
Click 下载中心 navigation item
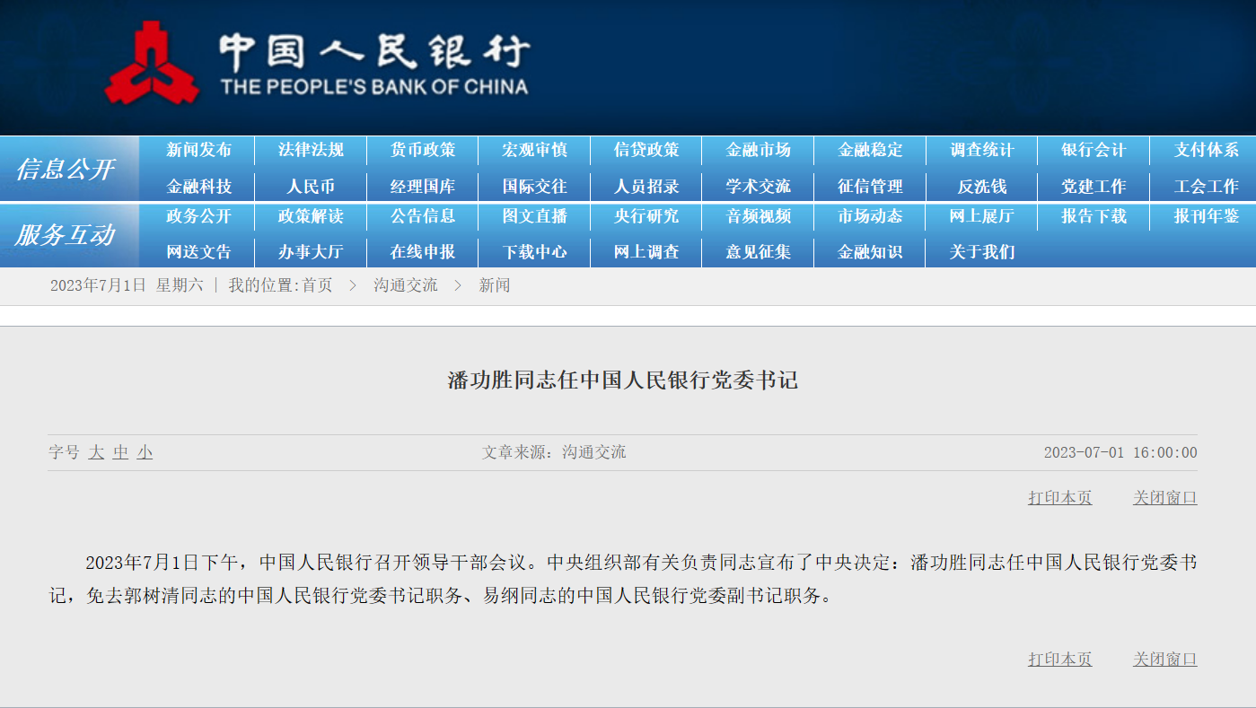[534, 252]
